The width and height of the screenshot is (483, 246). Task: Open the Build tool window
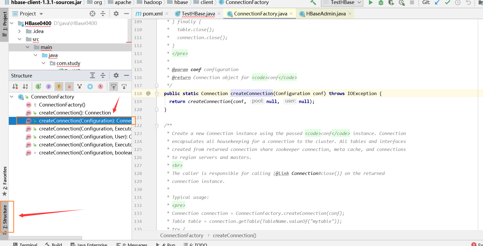point(53,244)
